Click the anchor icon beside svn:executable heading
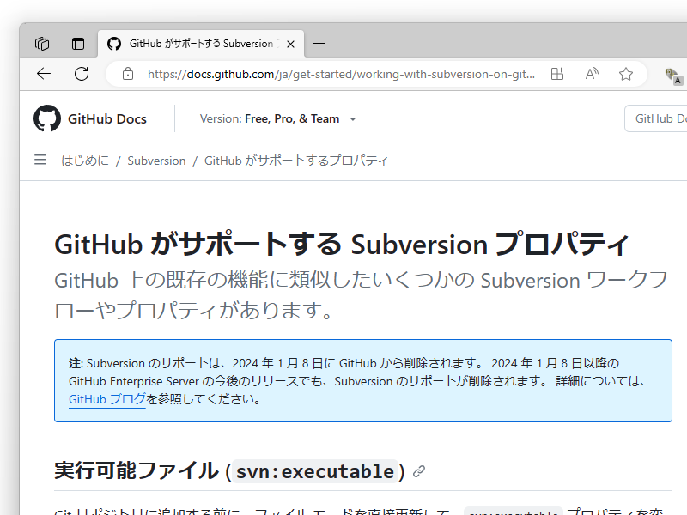Screen dimensions: 687x515 click(418, 470)
